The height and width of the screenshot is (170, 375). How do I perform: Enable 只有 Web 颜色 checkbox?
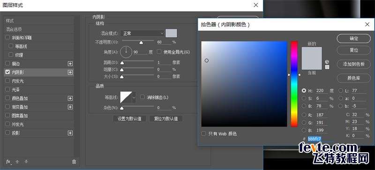tap(203, 133)
